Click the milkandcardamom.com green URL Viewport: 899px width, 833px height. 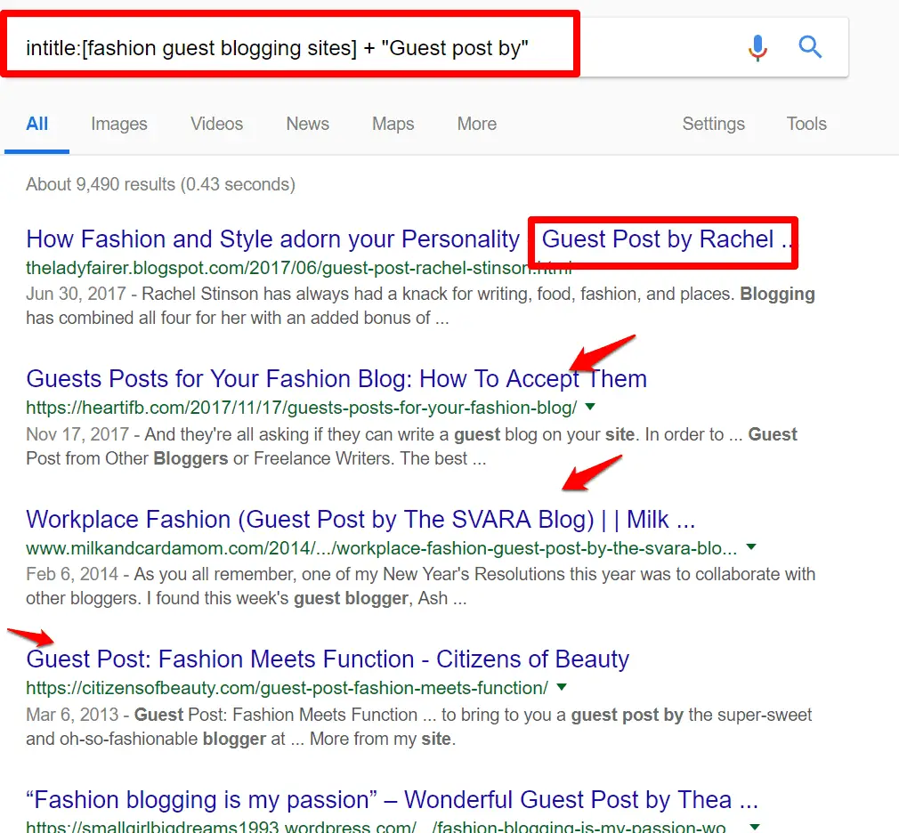[381, 548]
